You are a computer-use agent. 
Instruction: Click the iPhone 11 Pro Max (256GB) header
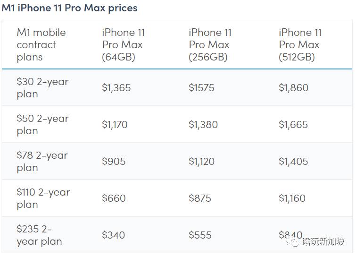pyautogui.click(x=210, y=45)
